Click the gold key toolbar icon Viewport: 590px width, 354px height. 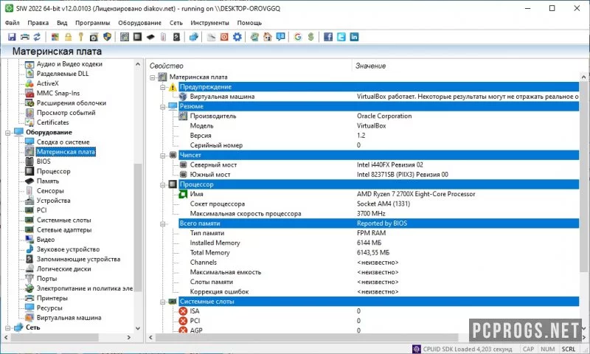pyautogui.click(x=80, y=37)
